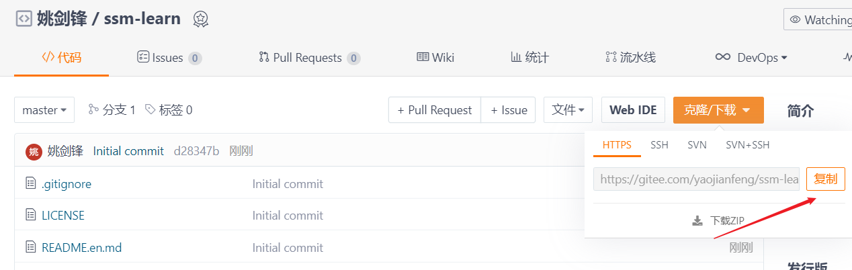Toggle the 克隆/下载 dropdown button

point(718,110)
